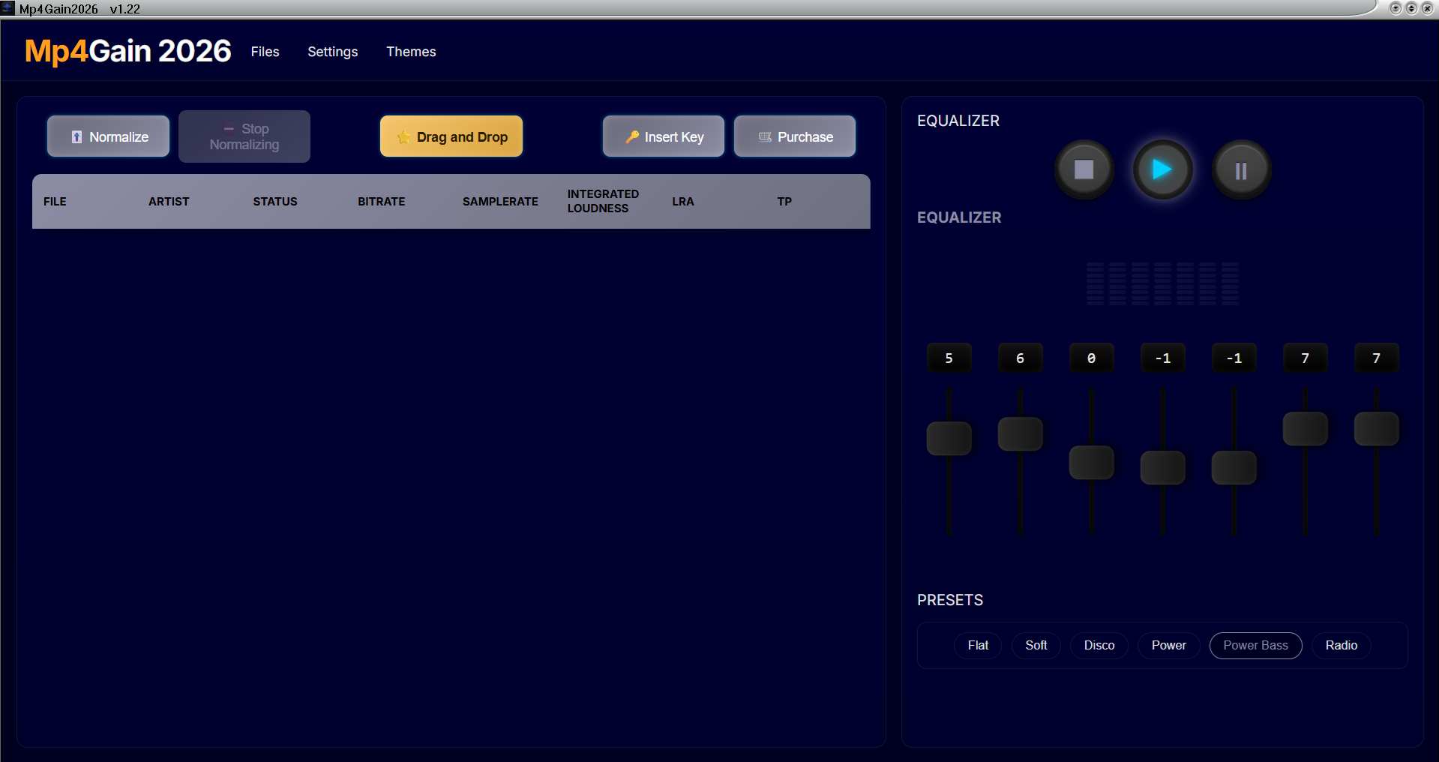Open the Themes menu
1439x762 pixels.
[x=411, y=52]
